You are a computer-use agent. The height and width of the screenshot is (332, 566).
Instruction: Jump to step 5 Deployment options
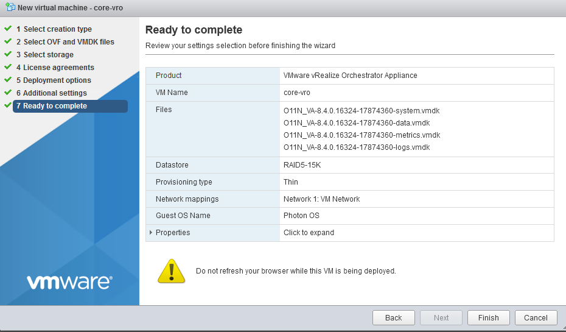coord(54,80)
